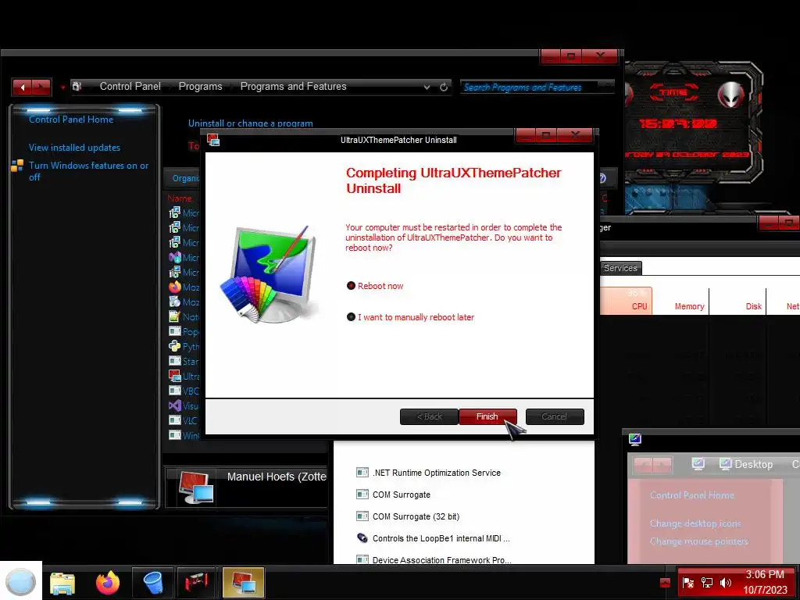Open network status icon in system tray
This screenshot has width=800, height=600.
click(706, 582)
